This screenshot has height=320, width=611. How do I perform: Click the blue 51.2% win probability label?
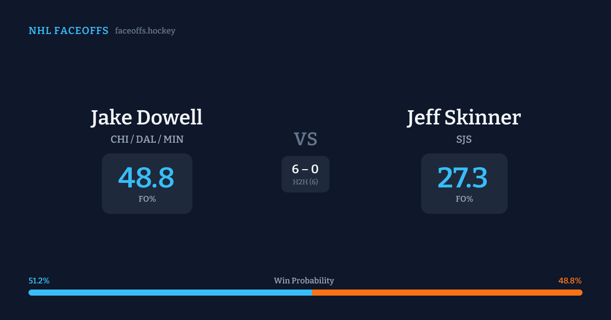click(39, 281)
